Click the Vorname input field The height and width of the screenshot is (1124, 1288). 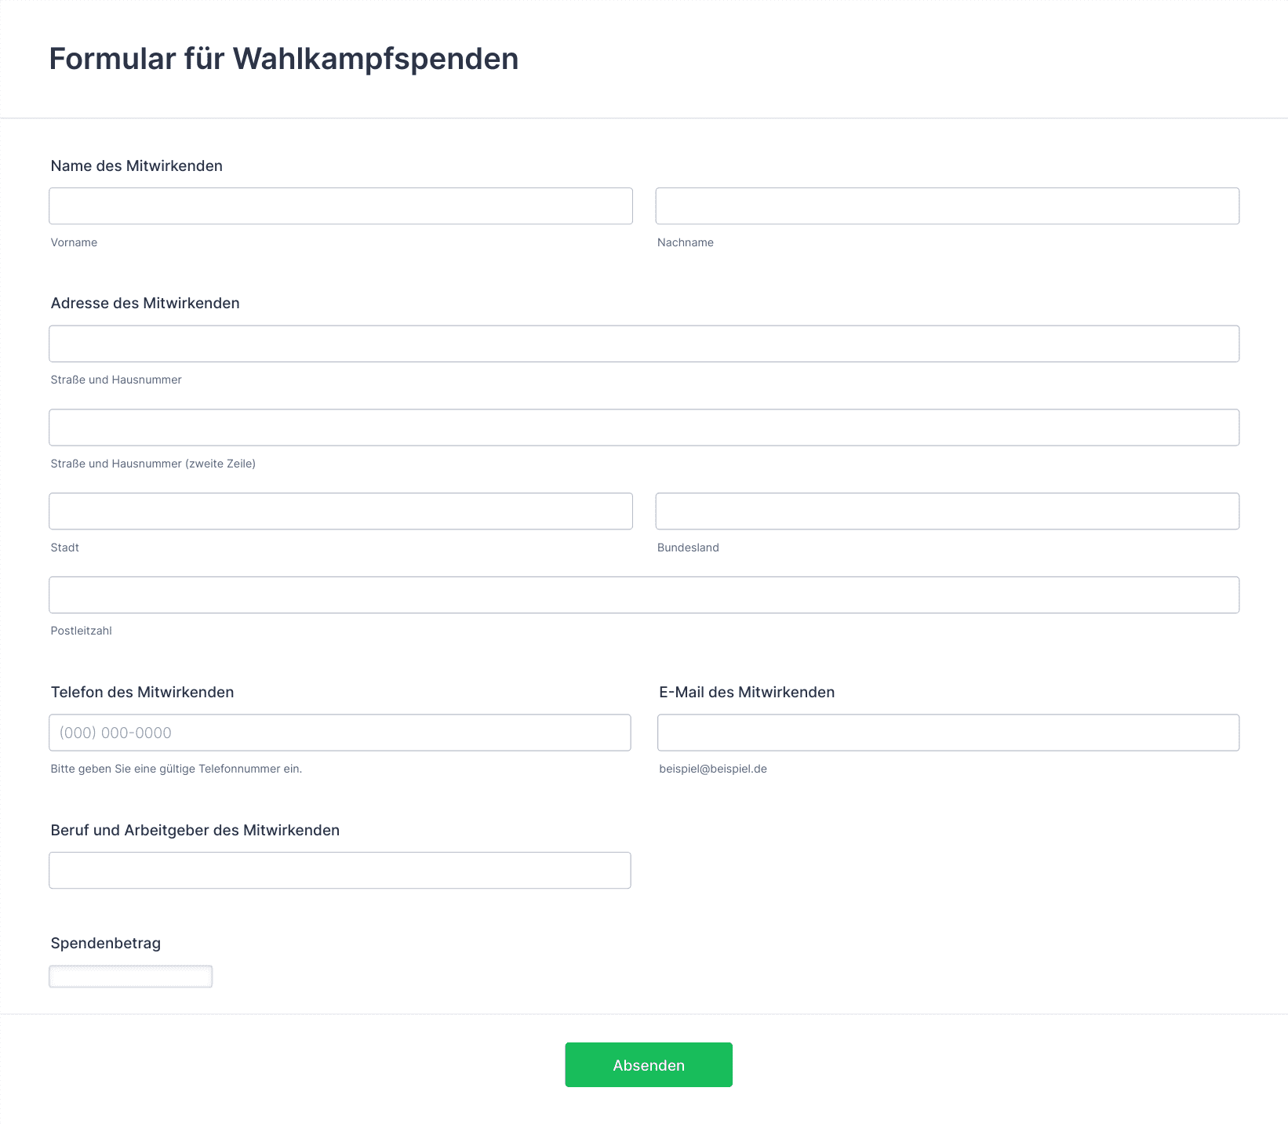(x=340, y=206)
